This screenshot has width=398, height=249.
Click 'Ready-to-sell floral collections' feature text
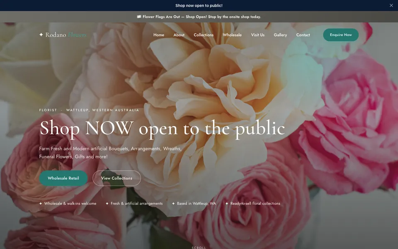click(255, 203)
